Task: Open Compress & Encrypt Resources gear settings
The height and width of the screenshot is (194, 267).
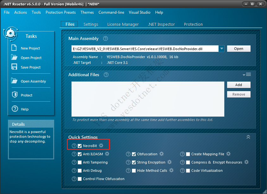Action: [246, 162]
